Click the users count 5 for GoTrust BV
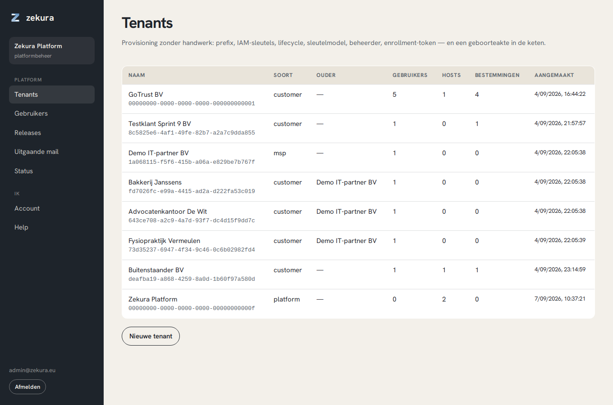The width and height of the screenshot is (613, 405). (394, 94)
